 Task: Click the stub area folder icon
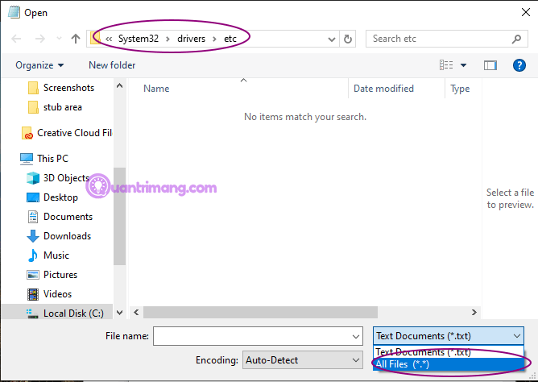pyautogui.click(x=33, y=107)
